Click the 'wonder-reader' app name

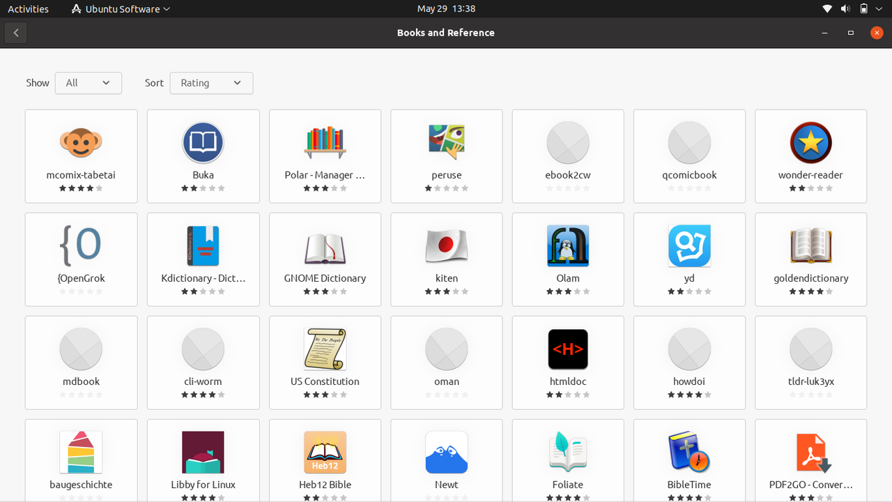[811, 175]
